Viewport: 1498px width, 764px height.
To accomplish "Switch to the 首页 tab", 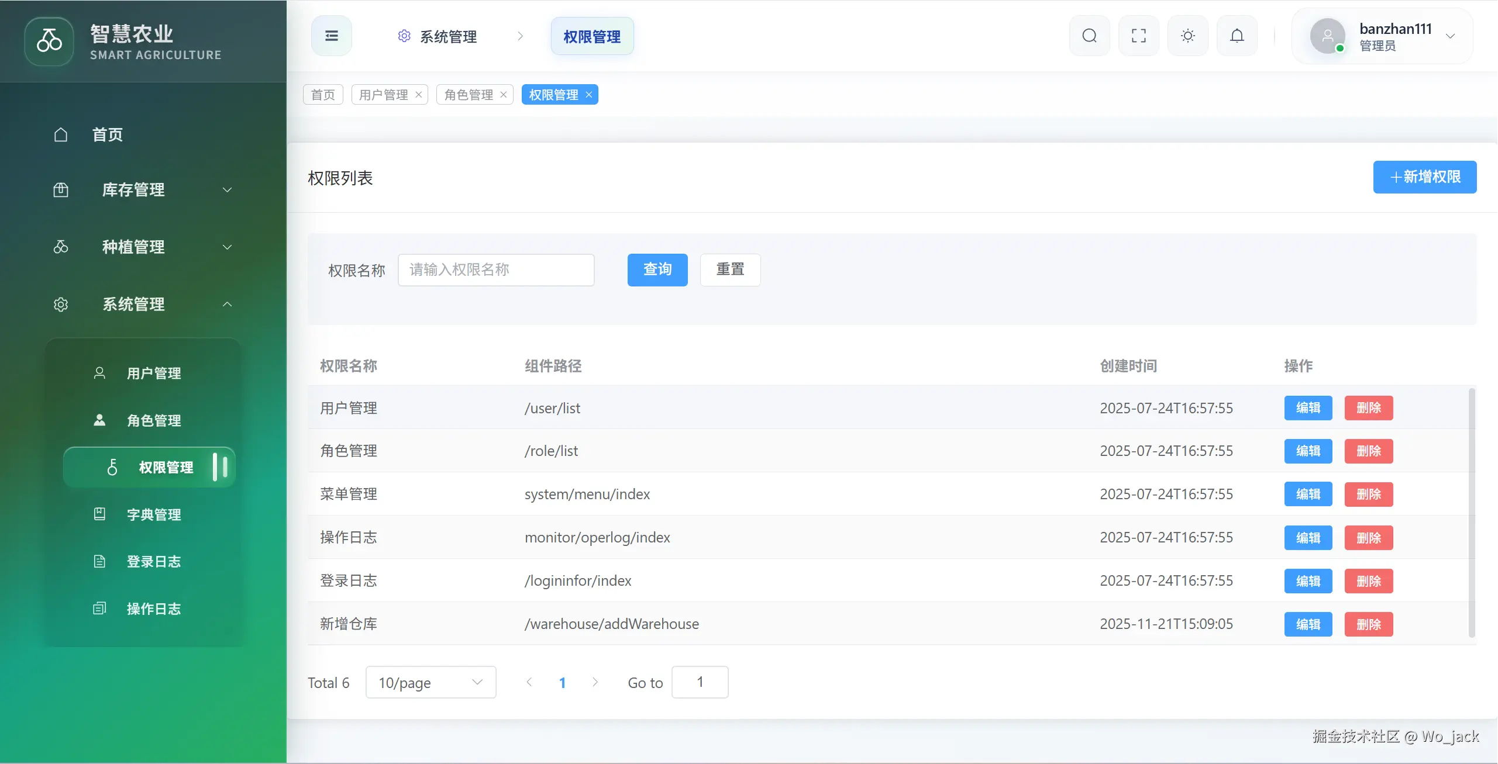I will tap(323, 95).
